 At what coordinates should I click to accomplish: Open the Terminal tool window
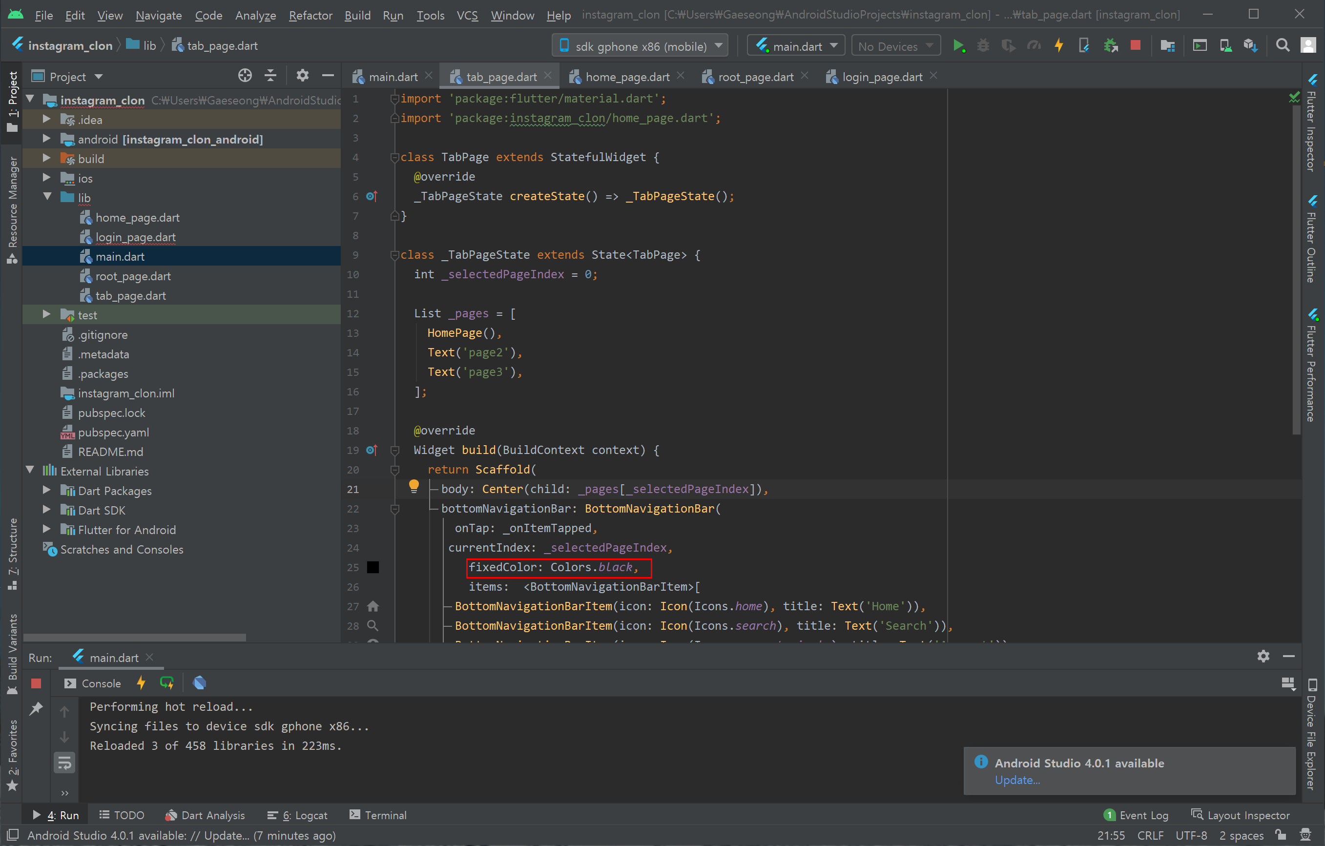coord(378,815)
